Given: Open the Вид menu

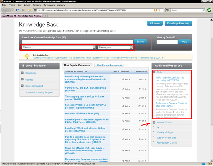Looking at the screenshot, I should [19, 5].
